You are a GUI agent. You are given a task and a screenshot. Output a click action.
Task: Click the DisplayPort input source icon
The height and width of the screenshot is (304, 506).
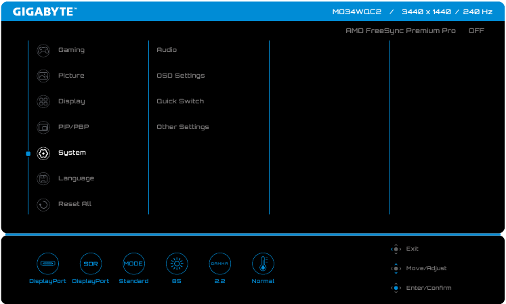47,263
